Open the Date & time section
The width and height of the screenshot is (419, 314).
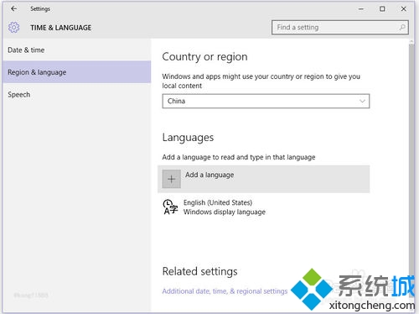click(x=77, y=50)
